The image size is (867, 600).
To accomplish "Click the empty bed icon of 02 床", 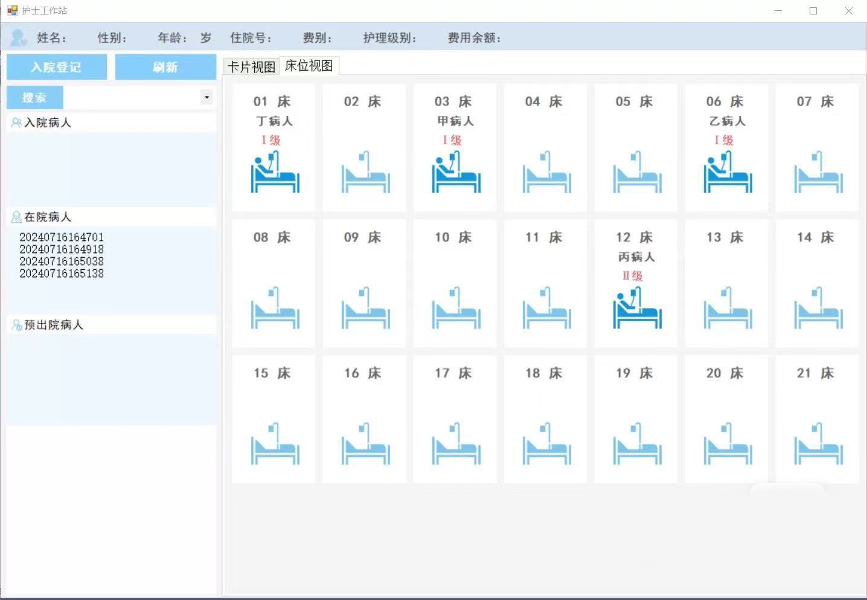I will coord(365,172).
